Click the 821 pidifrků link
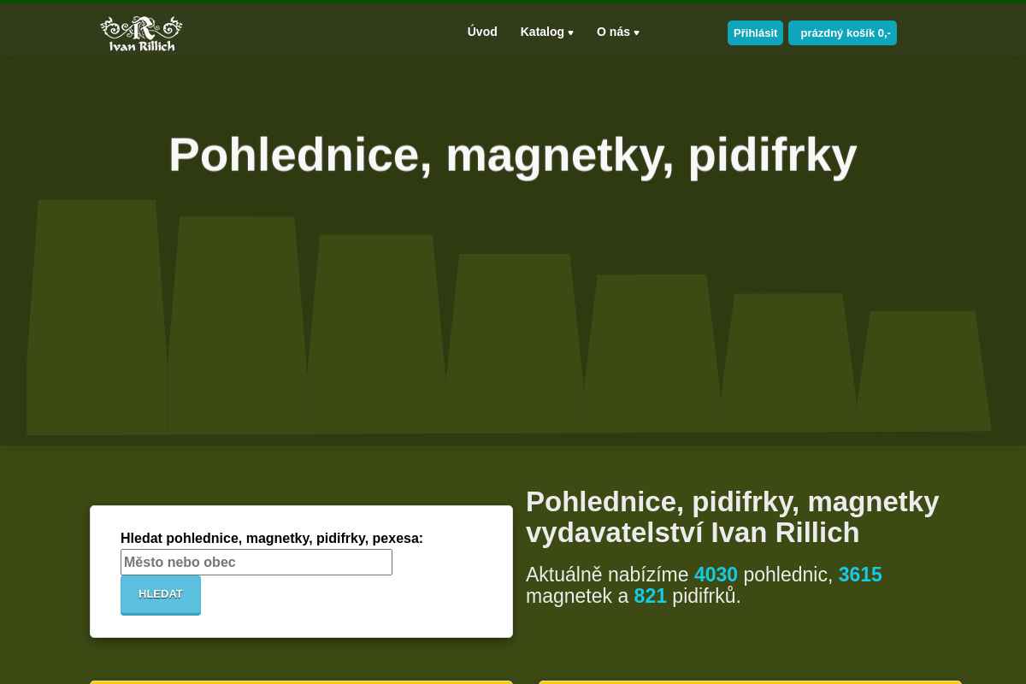1026x684 pixels. pos(650,596)
